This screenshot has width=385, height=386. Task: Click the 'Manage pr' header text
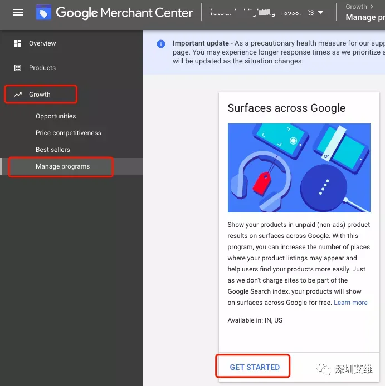click(365, 17)
